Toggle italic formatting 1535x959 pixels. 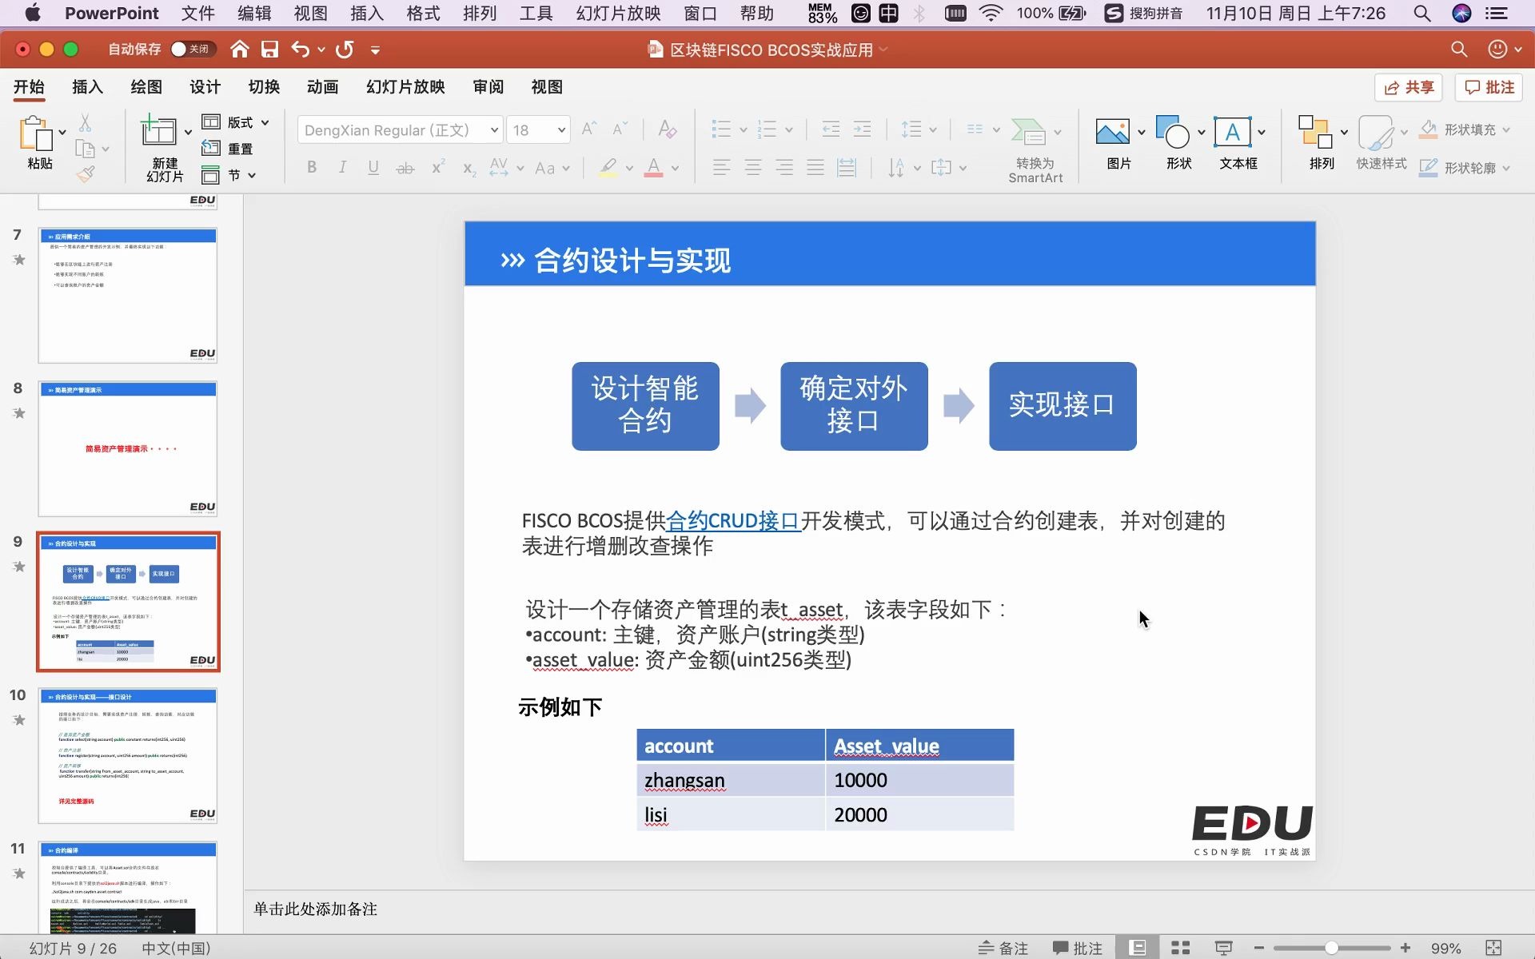tap(342, 168)
